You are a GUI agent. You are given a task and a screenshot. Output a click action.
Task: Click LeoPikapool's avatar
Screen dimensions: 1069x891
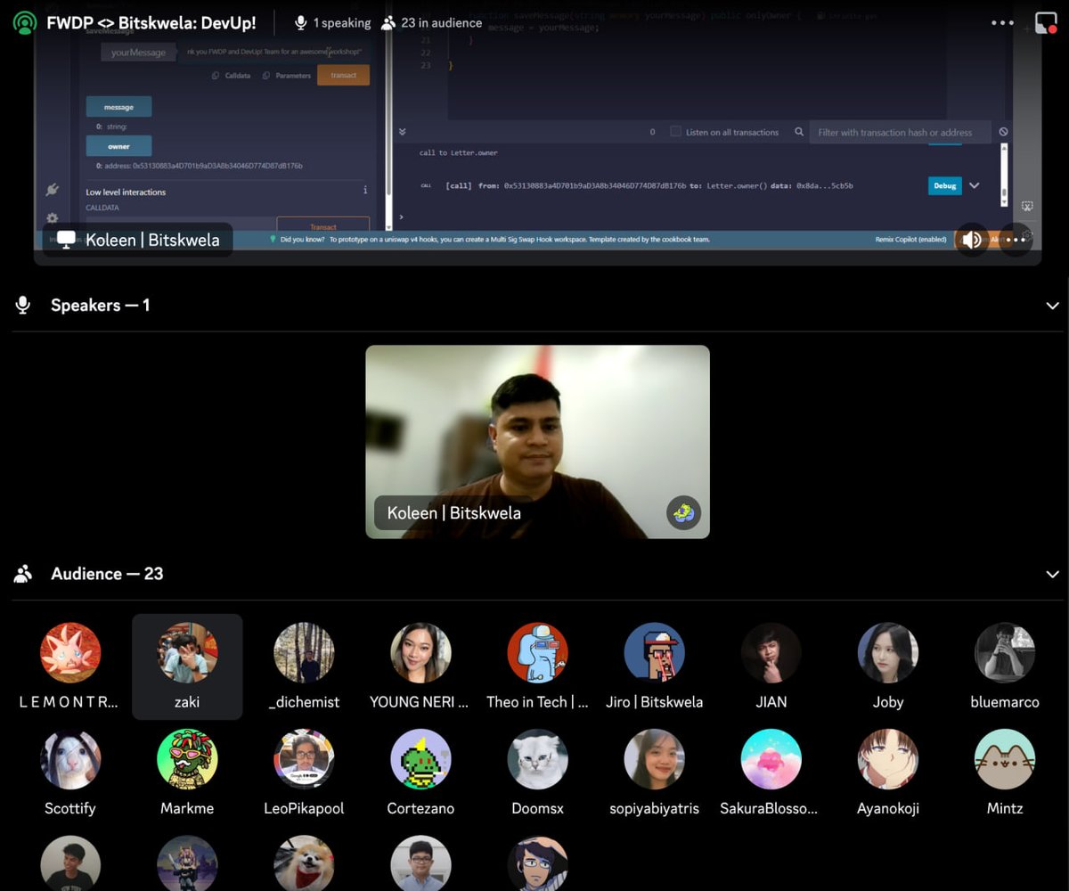[x=304, y=759]
